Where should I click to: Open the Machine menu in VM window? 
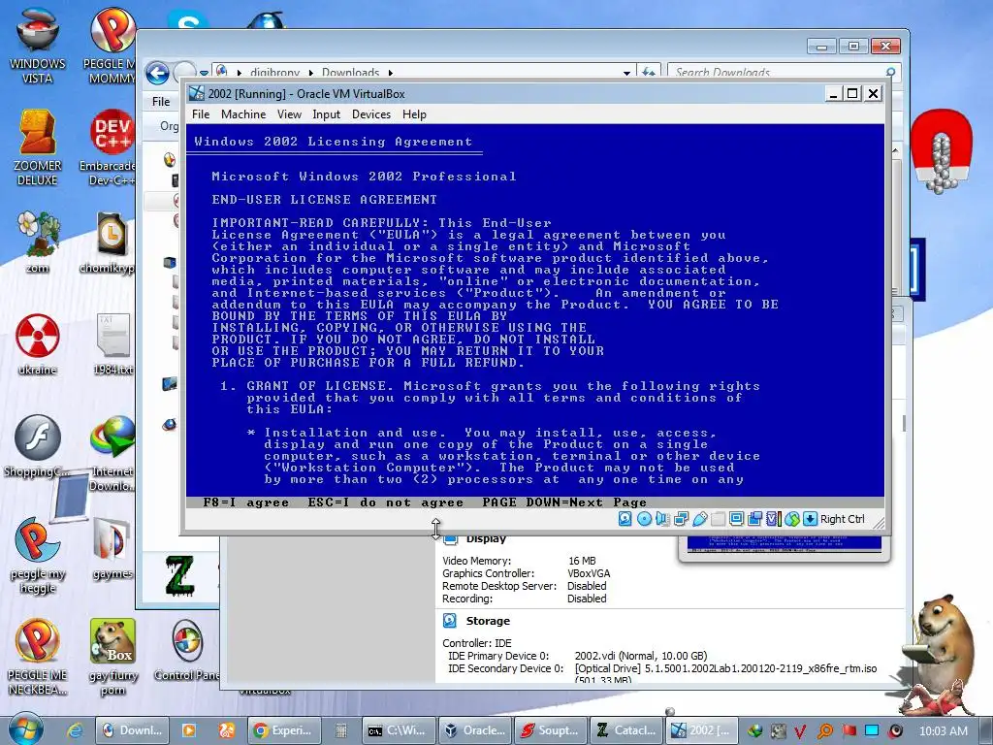click(243, 114)
